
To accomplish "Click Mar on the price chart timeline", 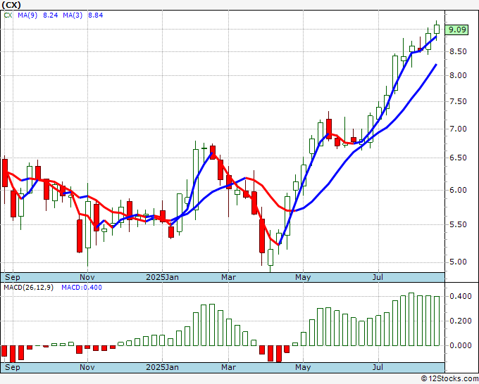I will (x=228, y=277).
